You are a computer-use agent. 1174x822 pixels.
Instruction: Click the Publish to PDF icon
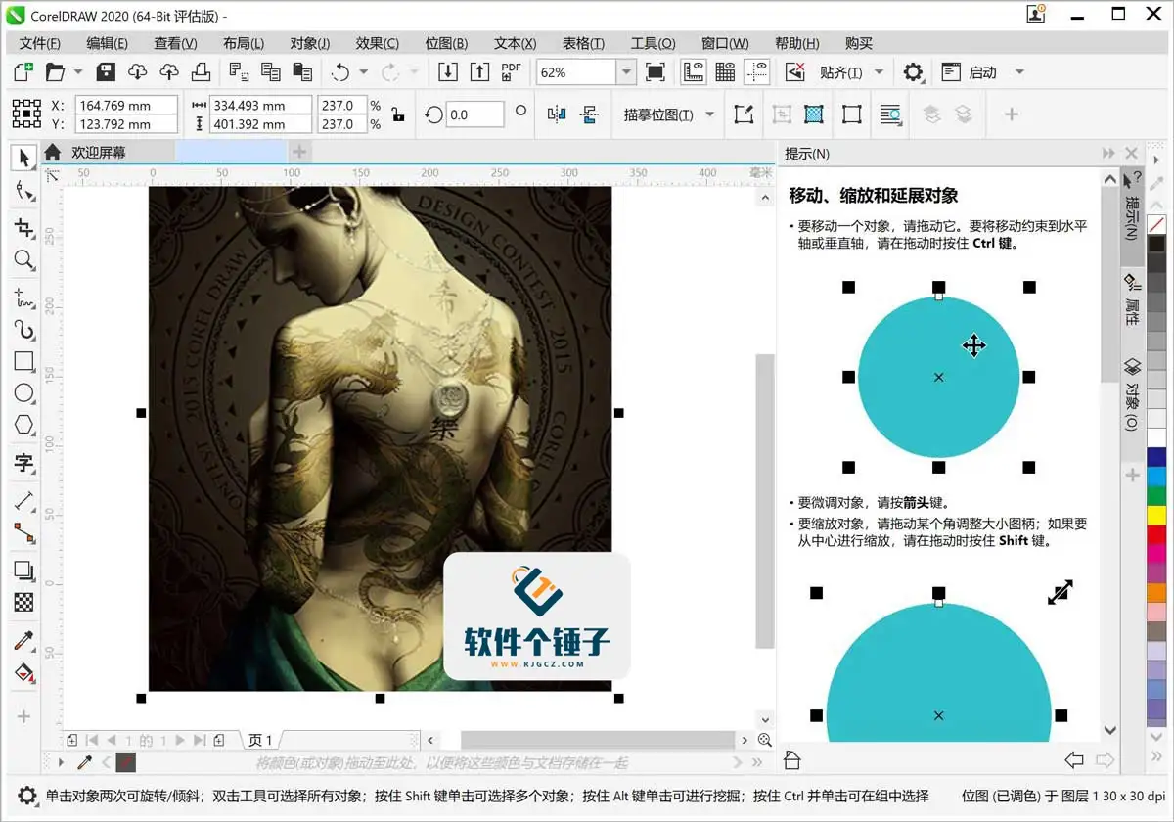point(511,72)
